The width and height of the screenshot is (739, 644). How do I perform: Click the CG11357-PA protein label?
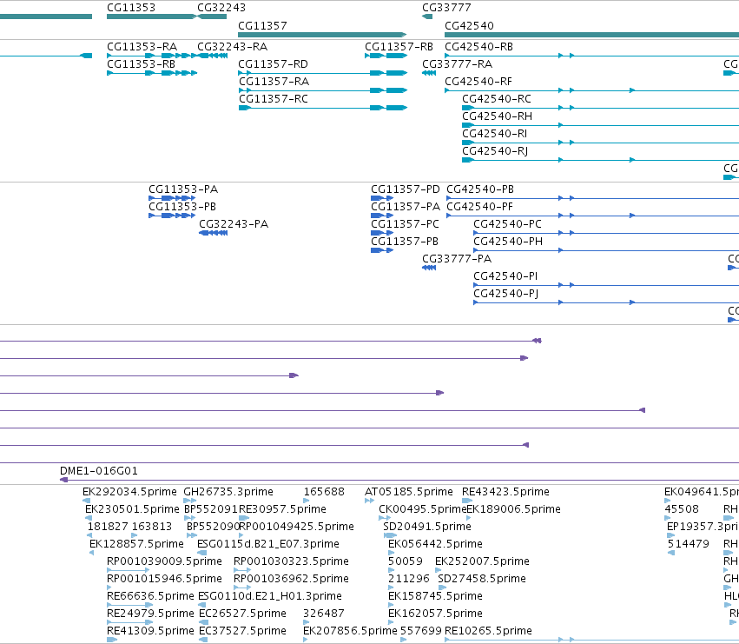tap(406, 207)
